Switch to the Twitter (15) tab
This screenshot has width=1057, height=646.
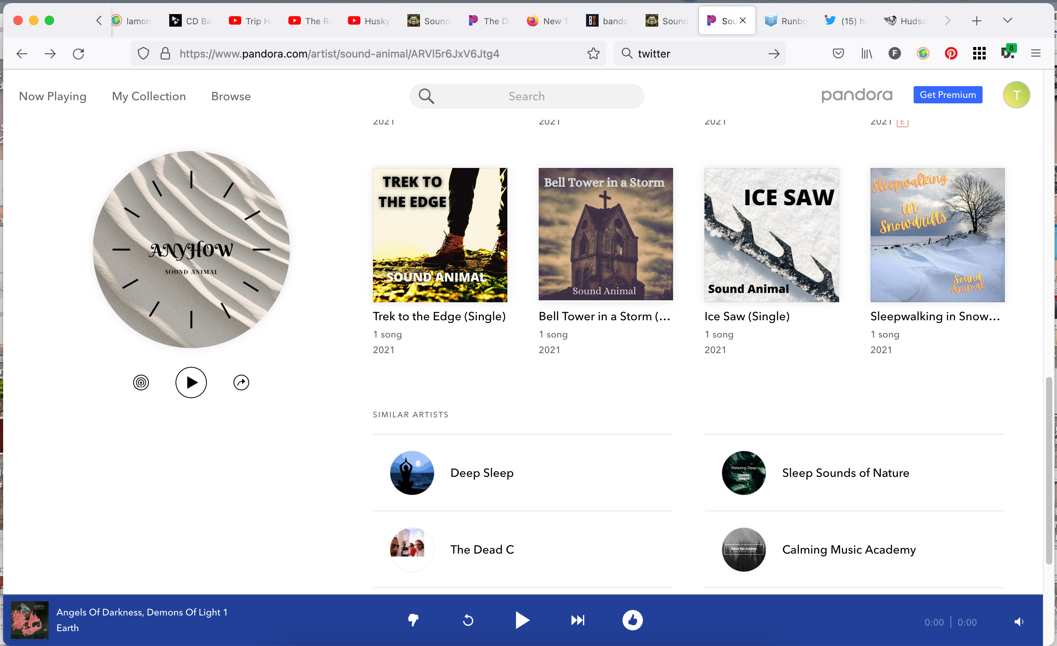click(846, 21)
